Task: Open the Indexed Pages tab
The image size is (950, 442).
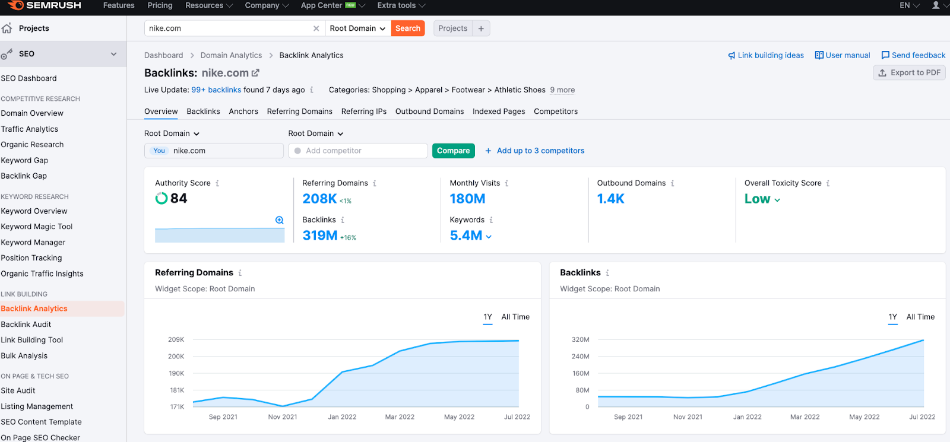Action: 499,112
